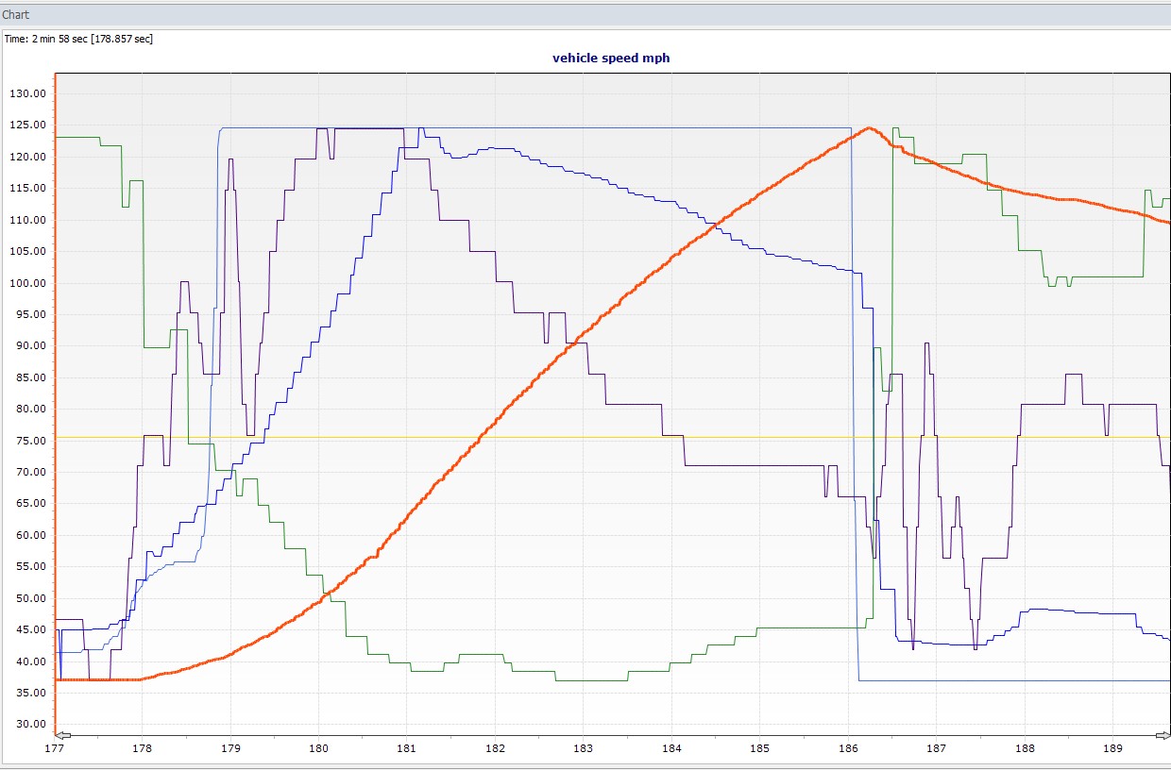Click the 100.00 y-axis label

pos(28,283)
